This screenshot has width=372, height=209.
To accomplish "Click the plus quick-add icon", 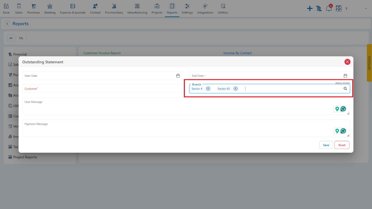I will click(x=310, y=9).
